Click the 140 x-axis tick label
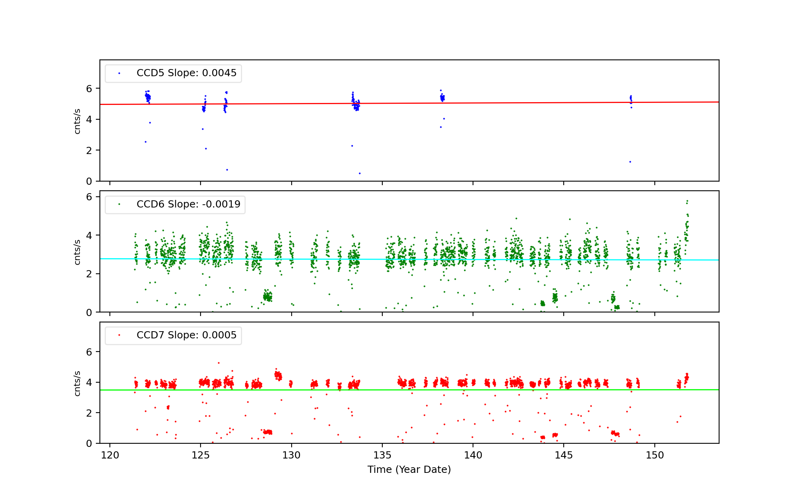Screen dimensions: 799x498 click(473, 455)
